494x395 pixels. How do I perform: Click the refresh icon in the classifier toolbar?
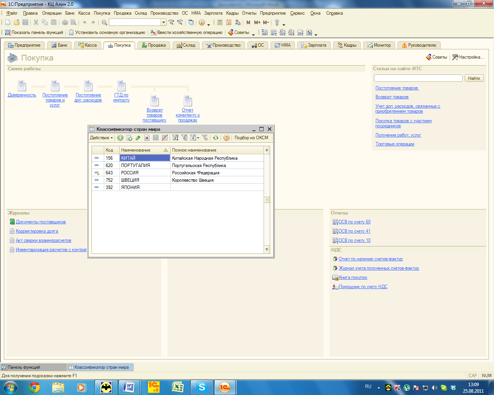[215, 138]
